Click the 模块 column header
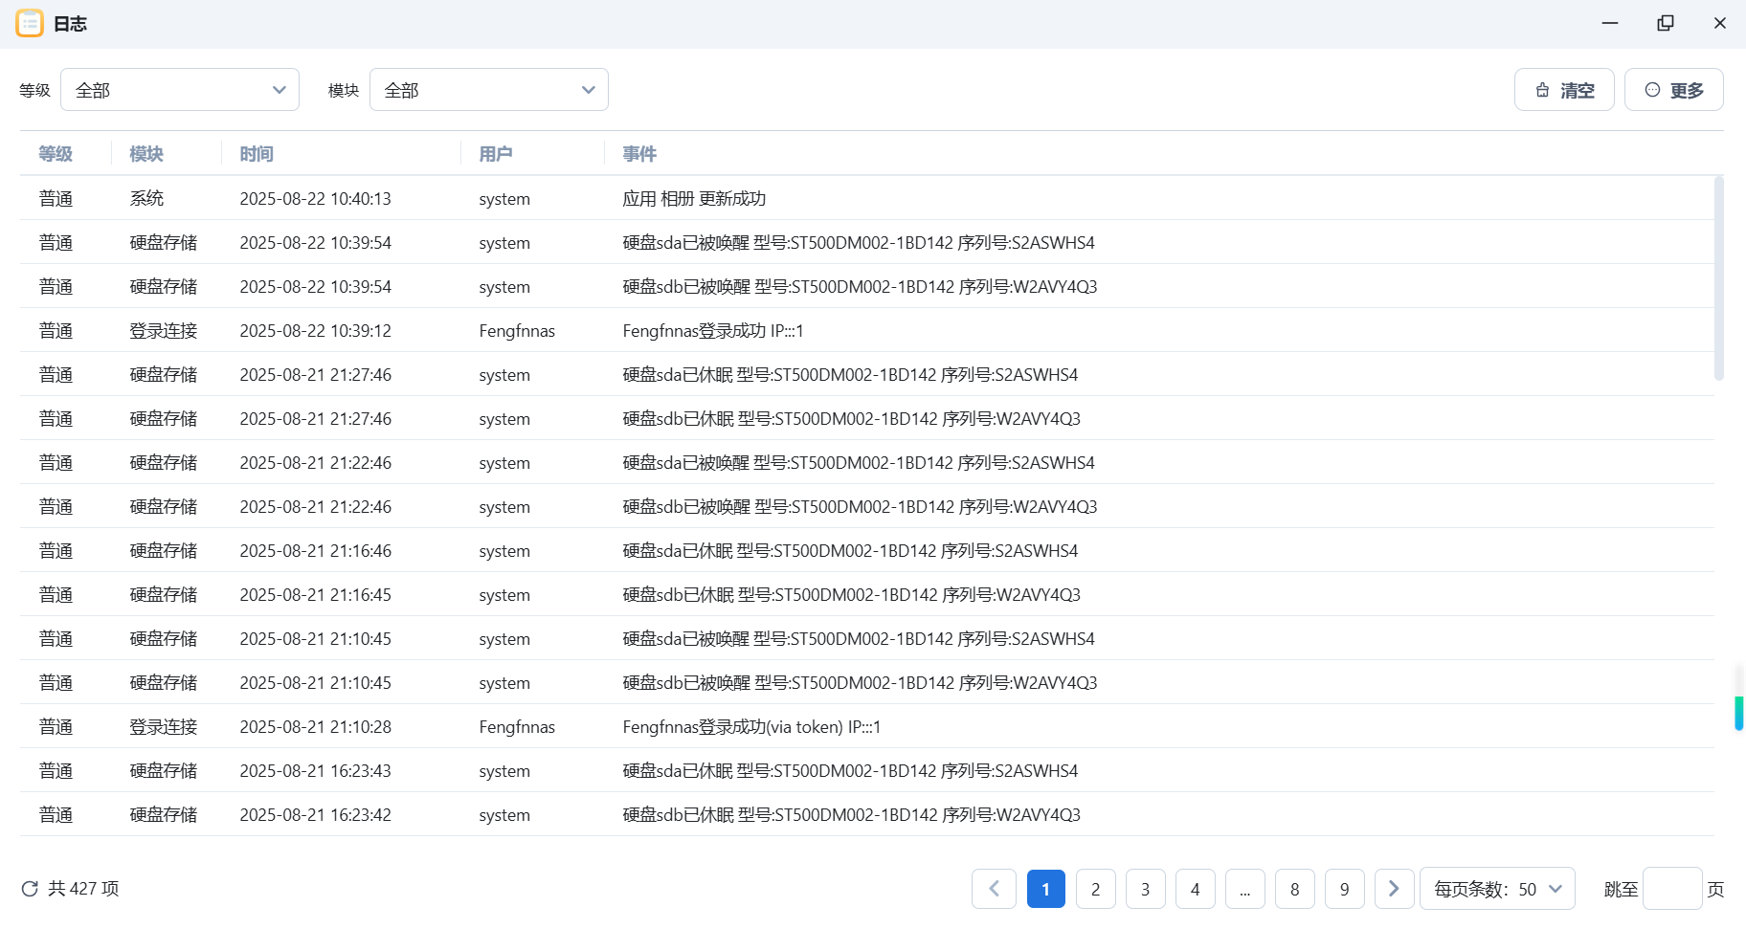Viewport: 1746px width, 929px height. (x=146, y=154)
